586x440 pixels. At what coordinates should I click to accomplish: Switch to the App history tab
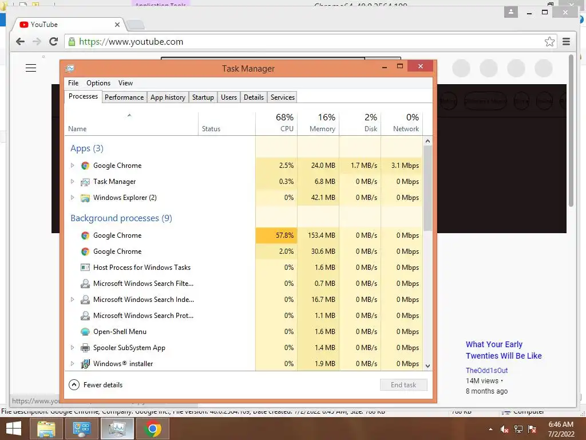pos(168,97)
